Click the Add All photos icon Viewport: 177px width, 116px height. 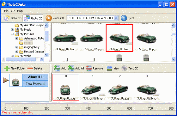(x=71, y=68)
